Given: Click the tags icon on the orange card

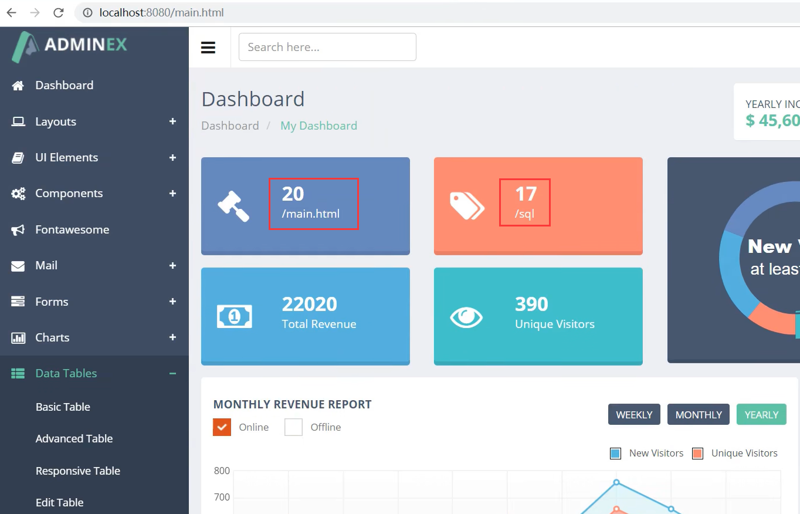Looking at the screenshot, I should [467, 206].
